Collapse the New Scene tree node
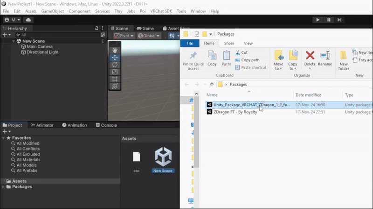The height and width of the screenshot is (209, 373). coord(14,41)
